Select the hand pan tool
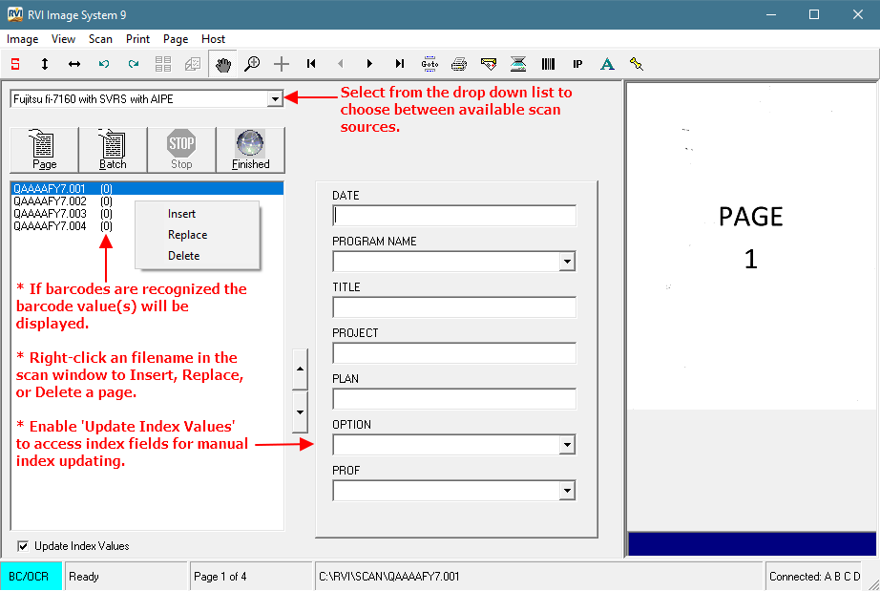Screen dimensions: 880x591 [x=222, y=64]
